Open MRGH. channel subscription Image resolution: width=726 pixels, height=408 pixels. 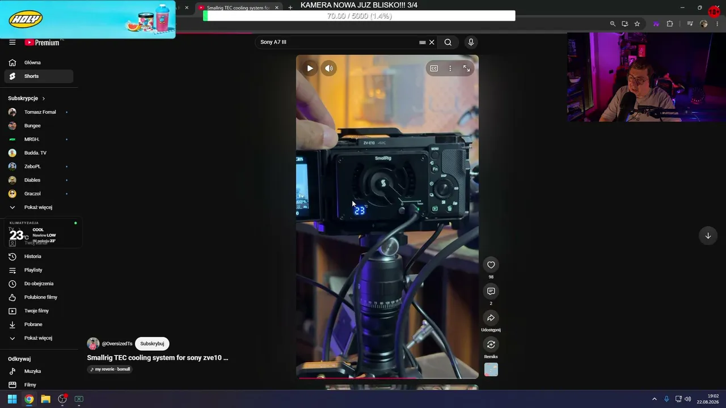click(x=39, y=139)
